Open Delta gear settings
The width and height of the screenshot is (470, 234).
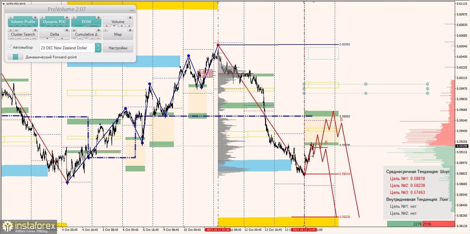67,30
